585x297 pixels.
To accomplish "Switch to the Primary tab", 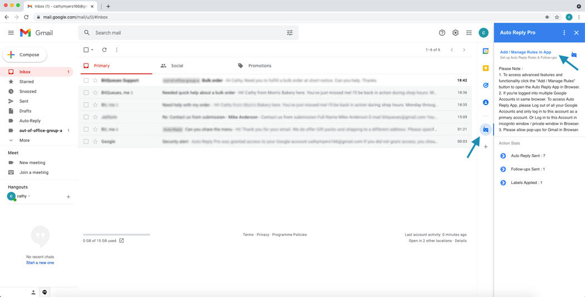I will point(116,66).
